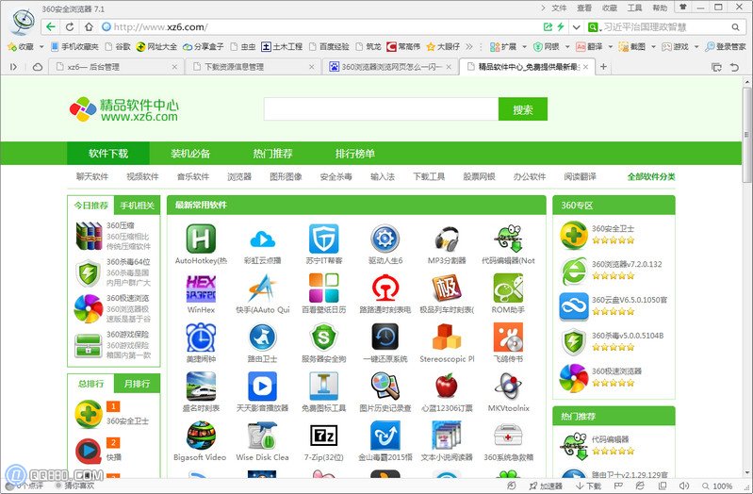The image size is (753, 494).
Task: Open the 查看 menu
Action: (x=584, y=8)
